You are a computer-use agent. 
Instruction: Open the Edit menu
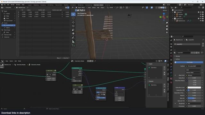pos(8,5)
